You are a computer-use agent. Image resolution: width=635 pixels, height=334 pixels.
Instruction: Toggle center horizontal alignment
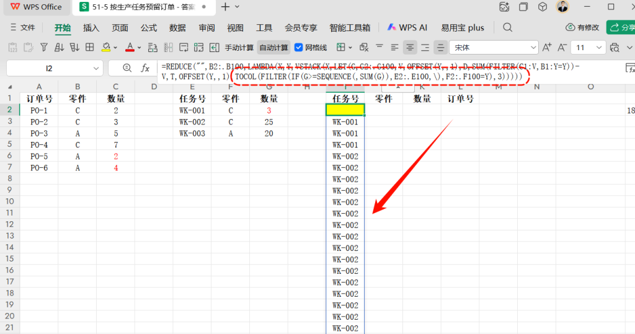[410, 48]
